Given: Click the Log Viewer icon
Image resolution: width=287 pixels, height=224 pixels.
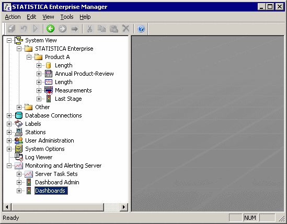Looking at the screenshot, I should 19,157.
